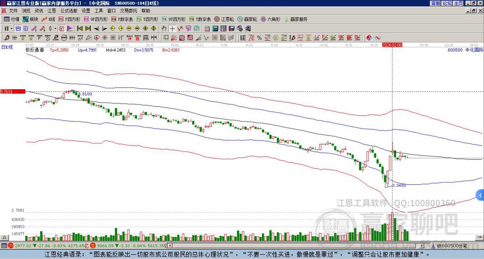Open 收600500分笔 tick data entry
Viewport: 484px width, 259px height.
(x=449, y=246)
